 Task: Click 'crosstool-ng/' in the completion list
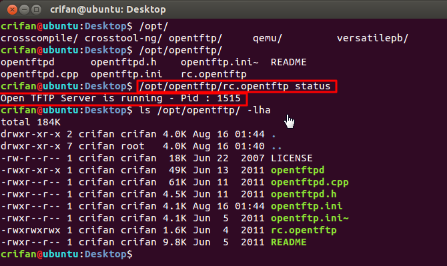pyautogui.click(x=123, y=38)
